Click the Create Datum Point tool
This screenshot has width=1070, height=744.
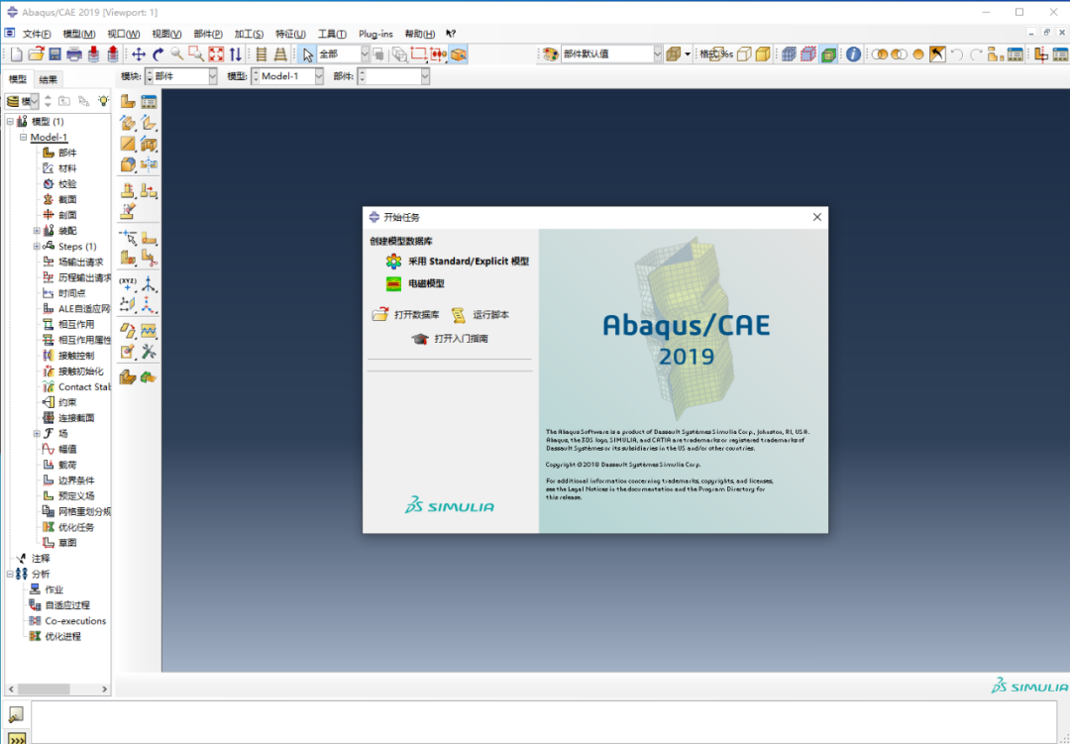pyautogui.click(x=128, y=284)
